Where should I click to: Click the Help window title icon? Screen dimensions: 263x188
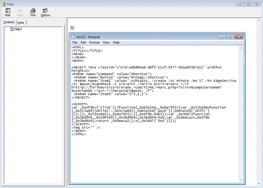click(4, 4)
